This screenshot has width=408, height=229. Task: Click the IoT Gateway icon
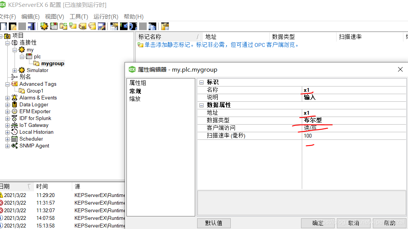click(15, 125)
